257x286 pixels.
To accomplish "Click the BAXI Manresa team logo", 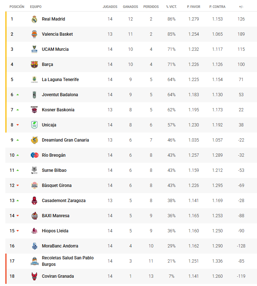I will [x=34, y=216].
